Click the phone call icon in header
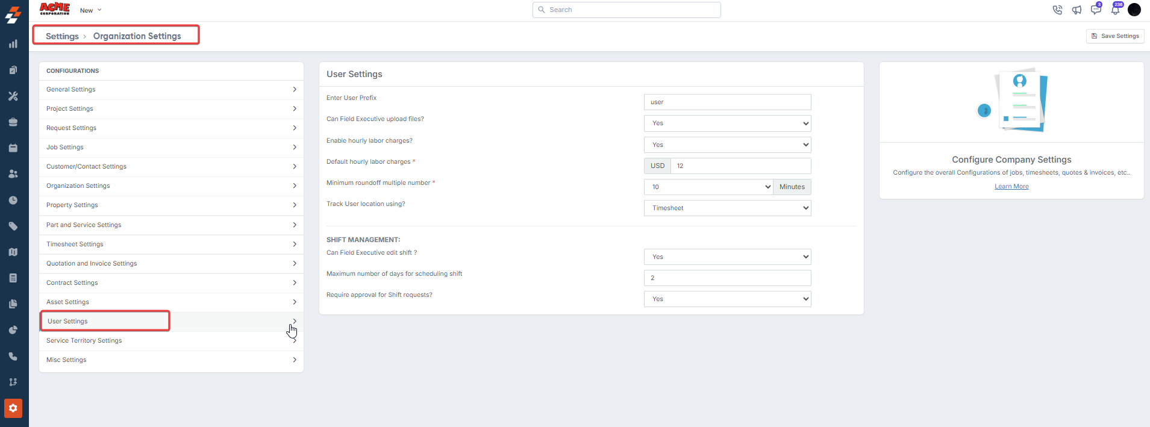 [1057, 10]
